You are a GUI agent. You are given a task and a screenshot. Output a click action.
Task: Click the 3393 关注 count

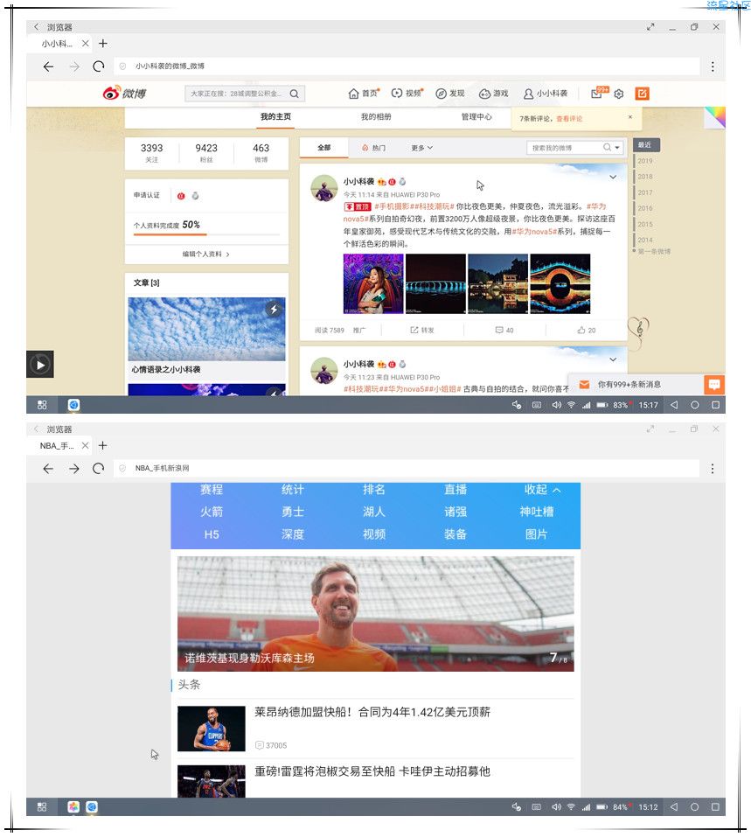pyautogui.click(x=151, y=153)
